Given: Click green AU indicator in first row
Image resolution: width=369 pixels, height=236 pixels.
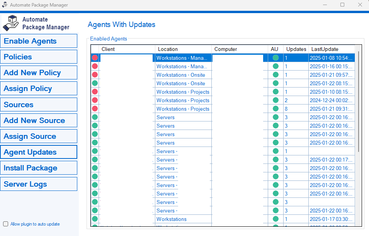Looking at the screenshot, I should [x=275, y=58].
